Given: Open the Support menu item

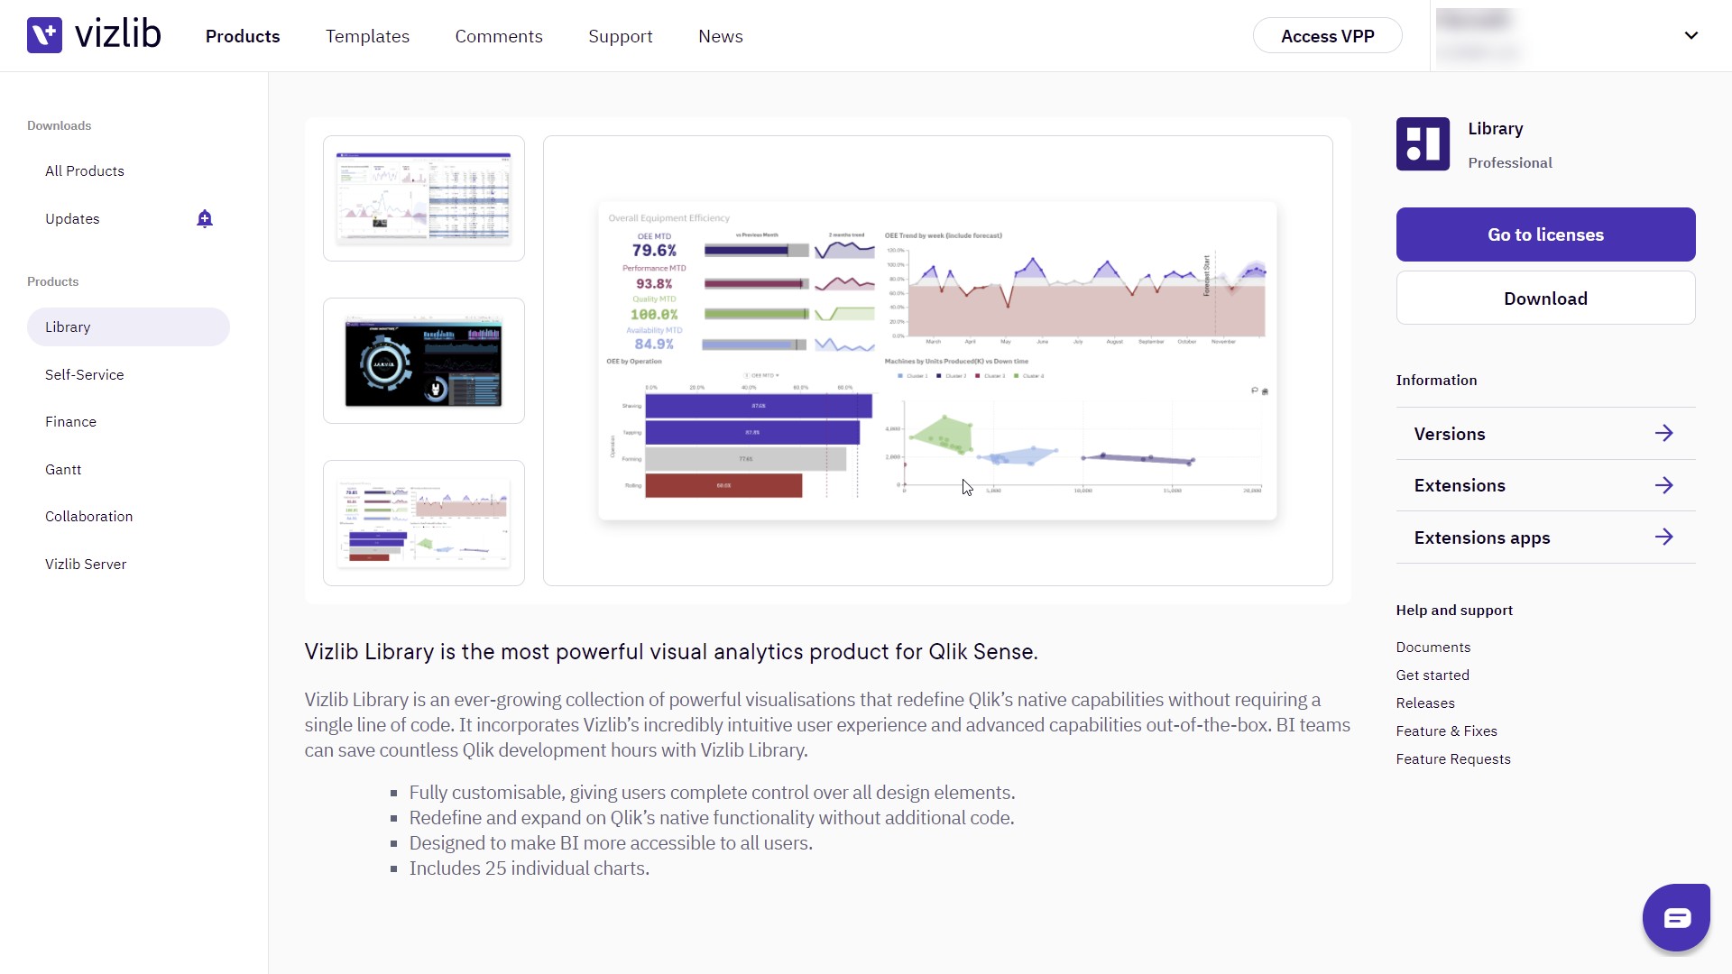Looking at the screenshot, I should coord(620,36).
